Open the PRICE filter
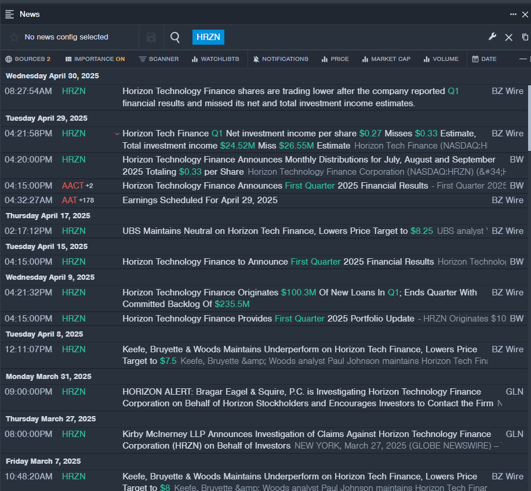531x491 pixels. point(335,59)
